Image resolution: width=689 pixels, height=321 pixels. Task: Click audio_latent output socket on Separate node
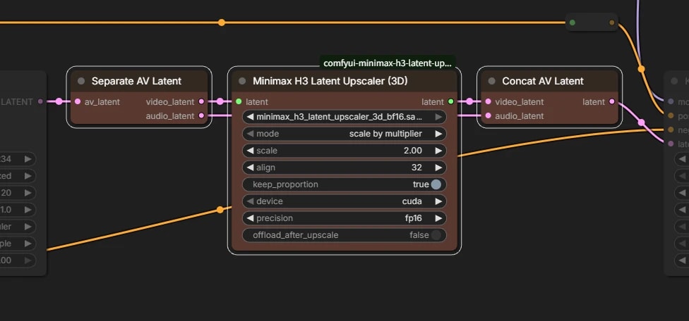[x=201, y=115]
